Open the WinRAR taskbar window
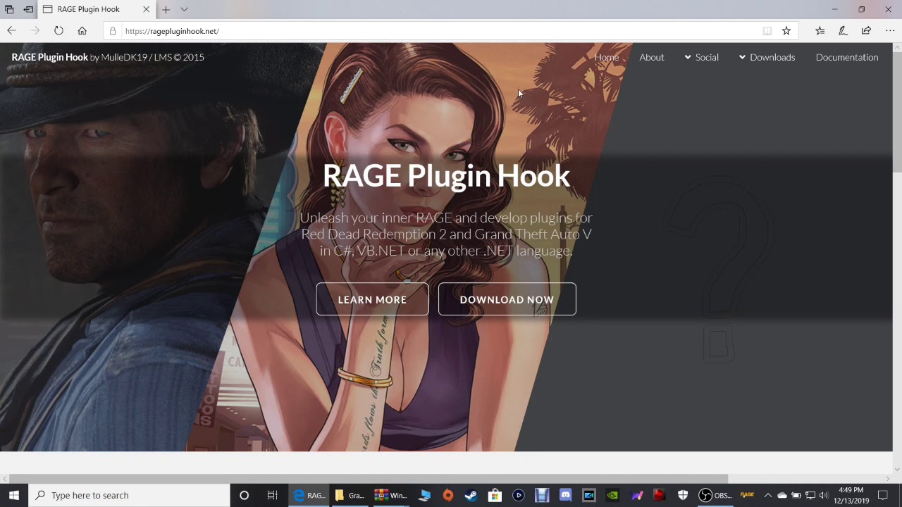This screenshot has height=507, width=902. tap(390, 495)
